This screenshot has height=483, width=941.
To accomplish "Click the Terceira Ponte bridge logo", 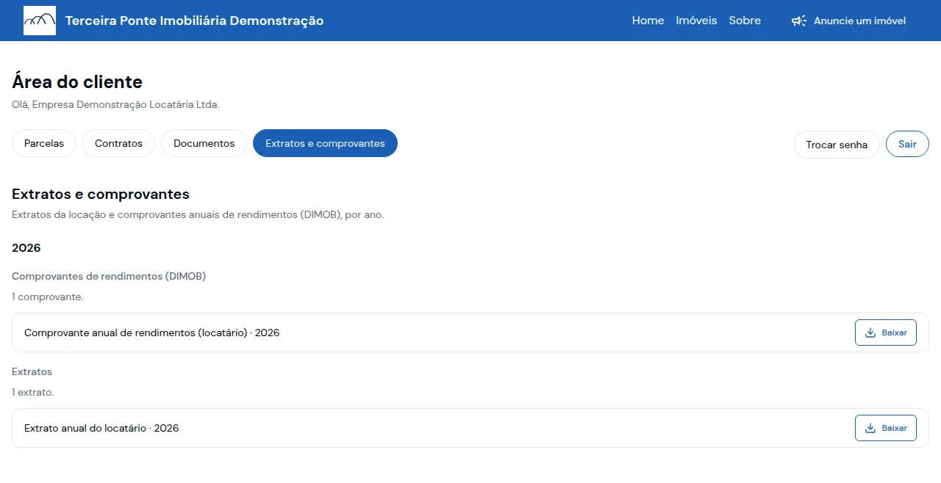I will pos(40,21).
